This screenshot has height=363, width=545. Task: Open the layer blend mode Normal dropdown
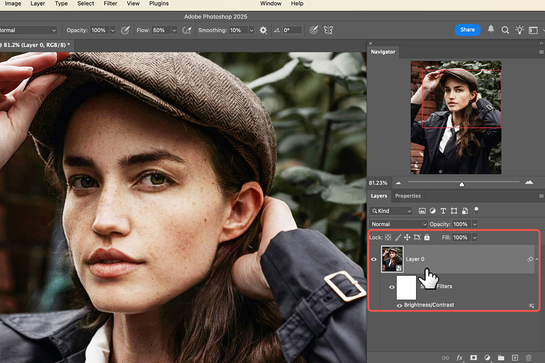(x=398, y=224)
